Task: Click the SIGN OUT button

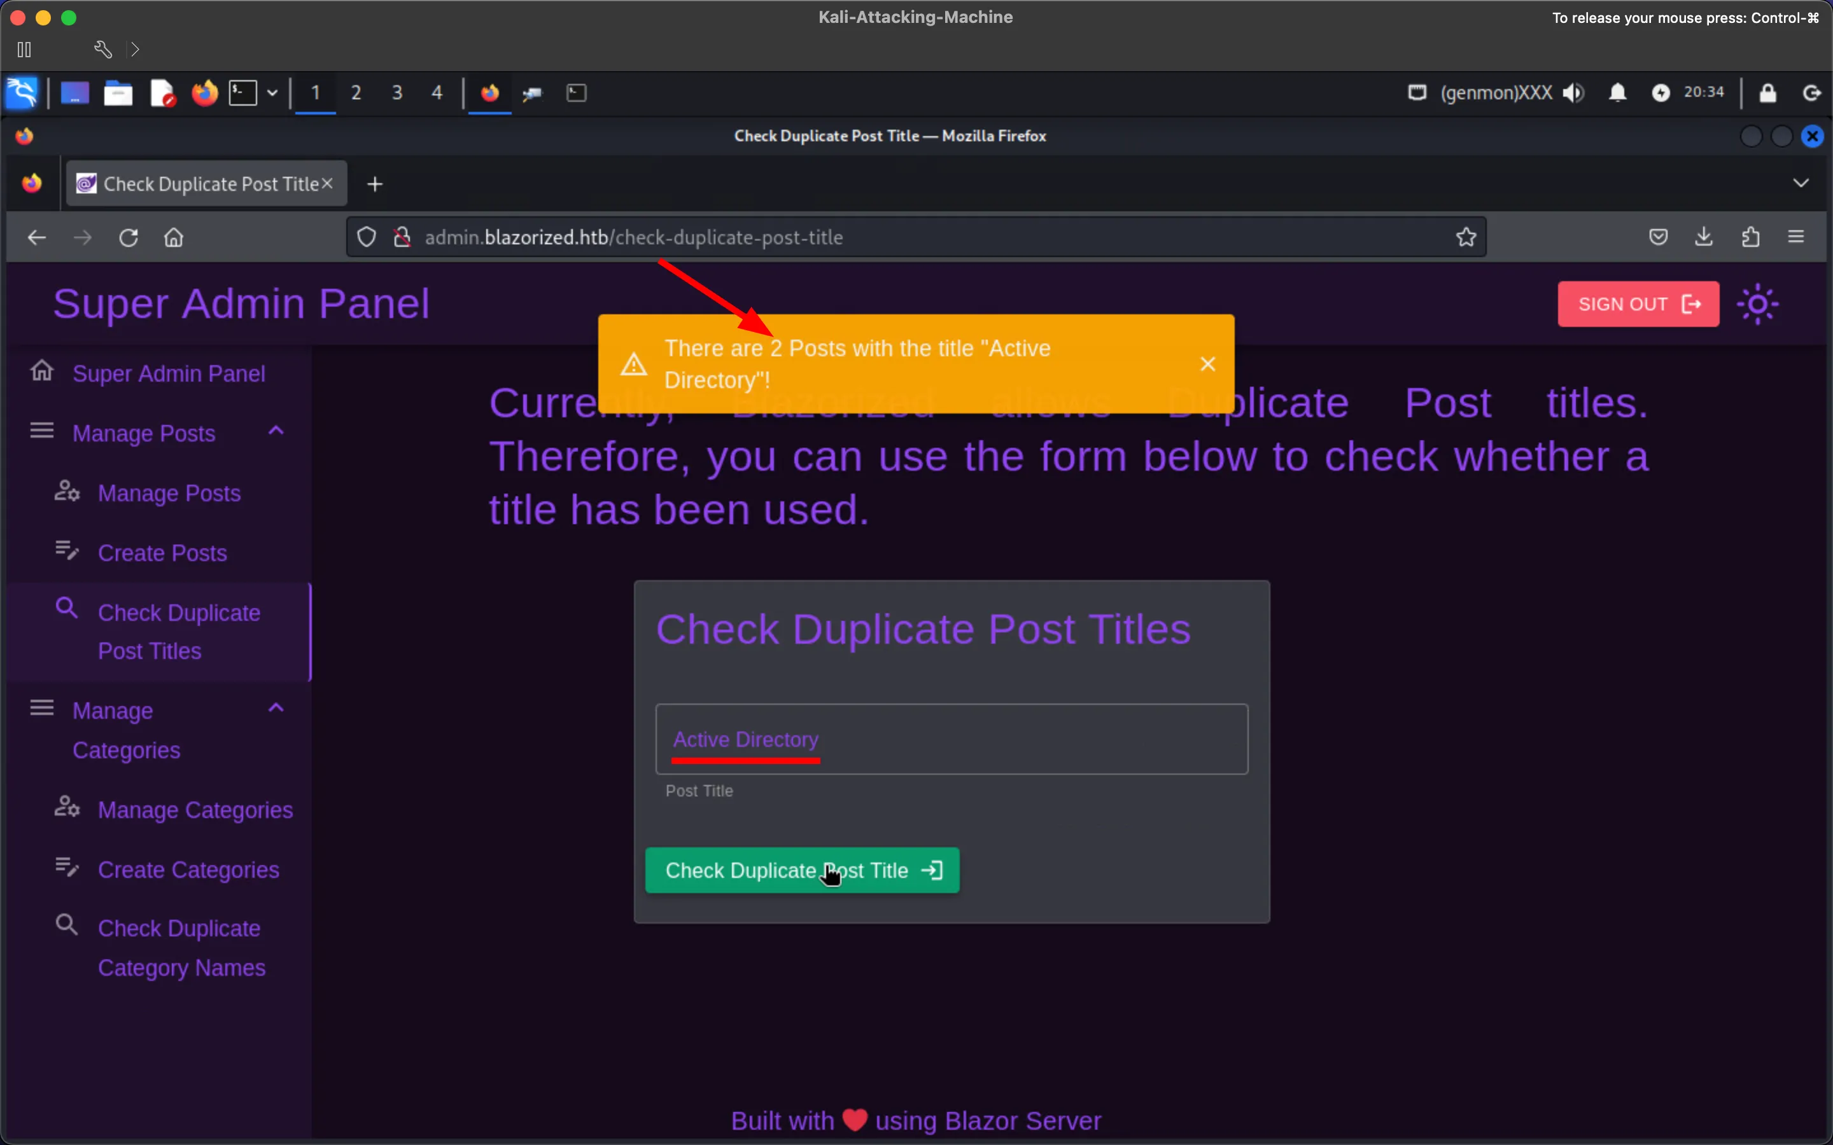Action: point(1638,305)
